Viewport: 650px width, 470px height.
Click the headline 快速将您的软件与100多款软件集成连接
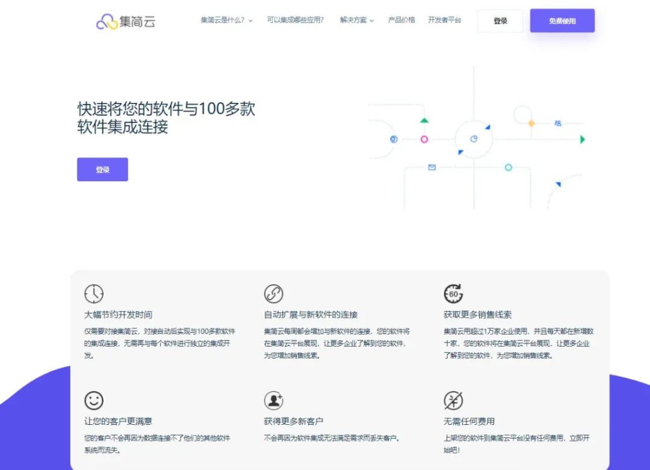tap(166, 118)
